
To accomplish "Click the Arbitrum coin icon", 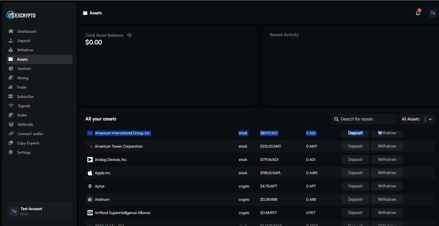I will click(90, 199).
